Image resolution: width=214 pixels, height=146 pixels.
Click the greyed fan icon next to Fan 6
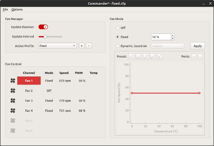[13, 130]
